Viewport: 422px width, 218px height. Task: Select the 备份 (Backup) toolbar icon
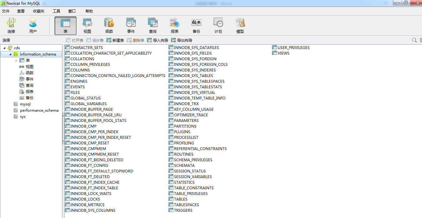point(196,26)
